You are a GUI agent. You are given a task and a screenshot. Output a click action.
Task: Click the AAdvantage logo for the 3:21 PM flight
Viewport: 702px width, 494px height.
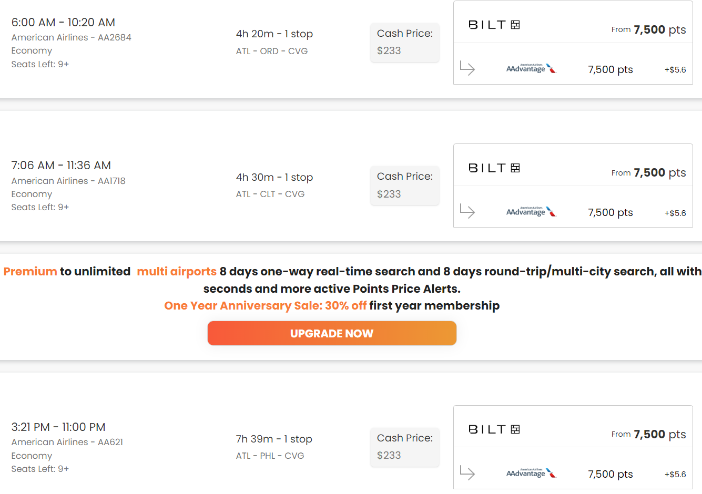tap(531, 474)
